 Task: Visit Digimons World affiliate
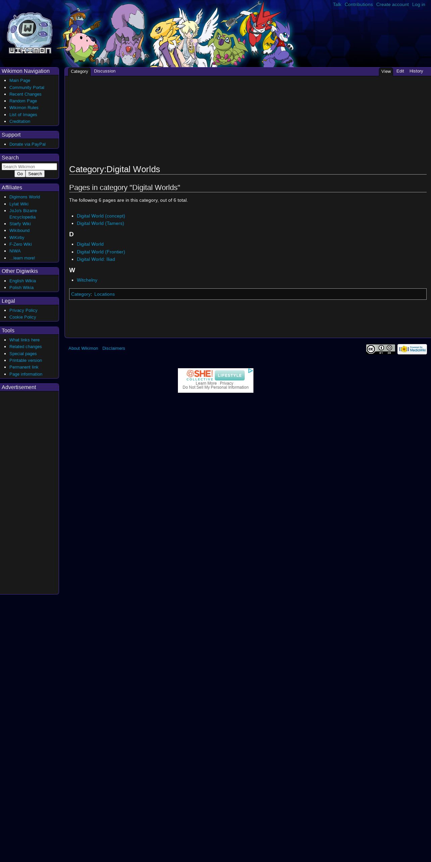point(25,197)
